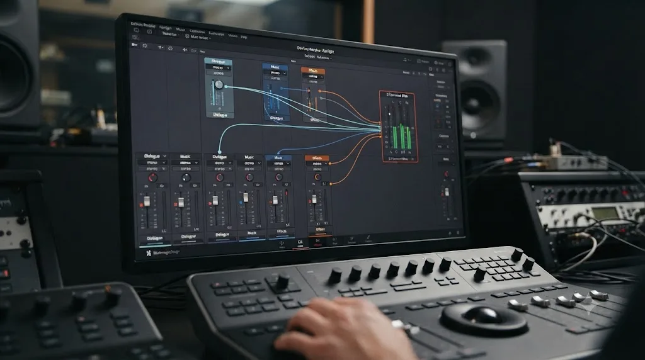Click the large grey knob in teal Dialogue node
This screenshot has height=360, width=645.
219,85
